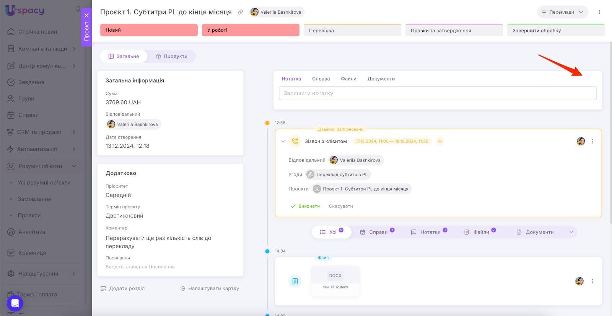Set project stage to Перевірка
Viewport: 612px width, 316px height.
pos(352,30)
